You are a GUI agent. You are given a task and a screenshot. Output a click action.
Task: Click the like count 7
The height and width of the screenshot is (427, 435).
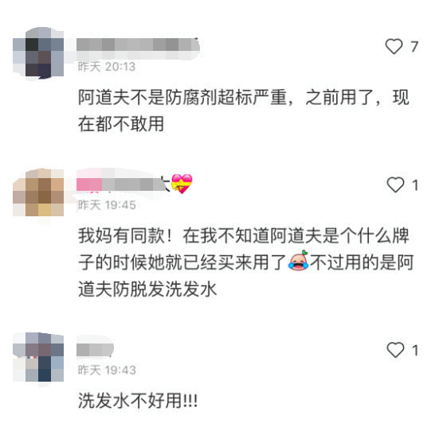[x=414, y=47]
